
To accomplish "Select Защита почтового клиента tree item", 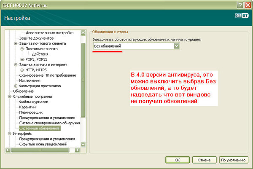I will coord(43,43).
